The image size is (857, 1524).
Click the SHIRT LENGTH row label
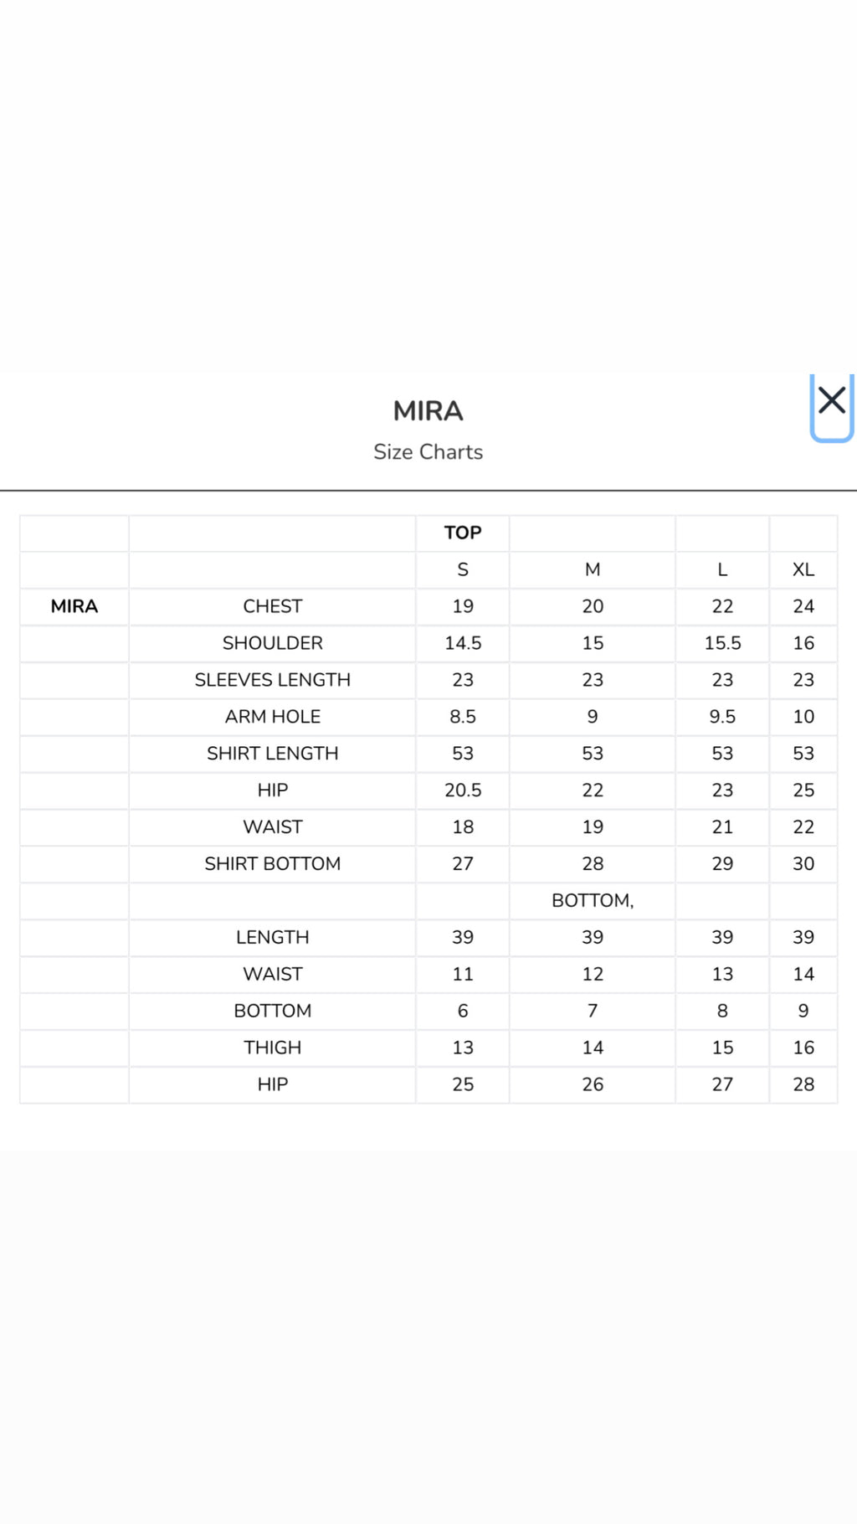(x=273, y=754)
